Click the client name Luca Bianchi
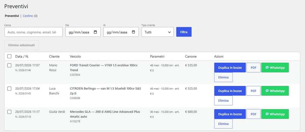 54,91
